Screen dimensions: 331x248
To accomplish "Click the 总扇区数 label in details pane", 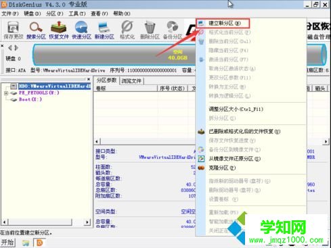I will [106, 191].
